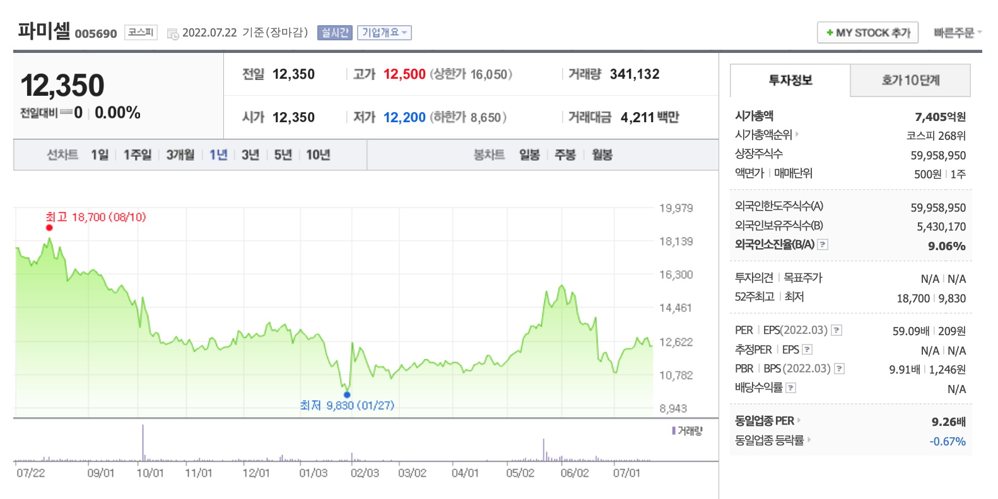
Task: Click the calendar icon beside 2022.07.22
Action: [x=173, y=33]
